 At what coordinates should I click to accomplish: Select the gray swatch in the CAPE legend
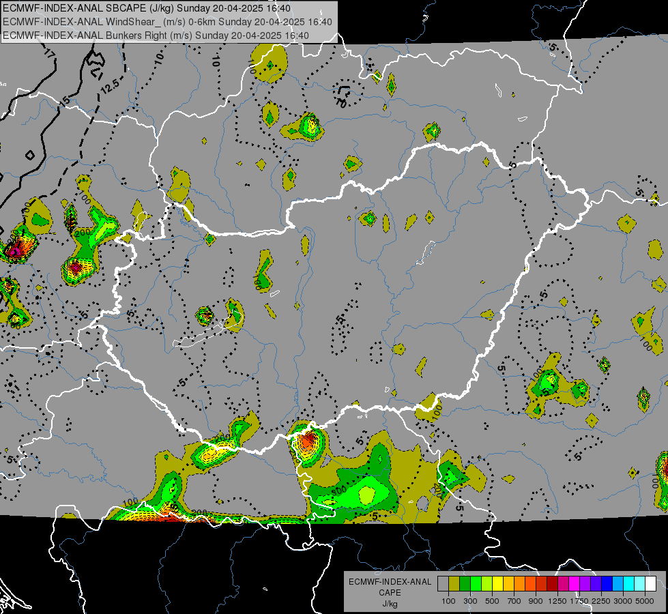[x=443, y=584]
